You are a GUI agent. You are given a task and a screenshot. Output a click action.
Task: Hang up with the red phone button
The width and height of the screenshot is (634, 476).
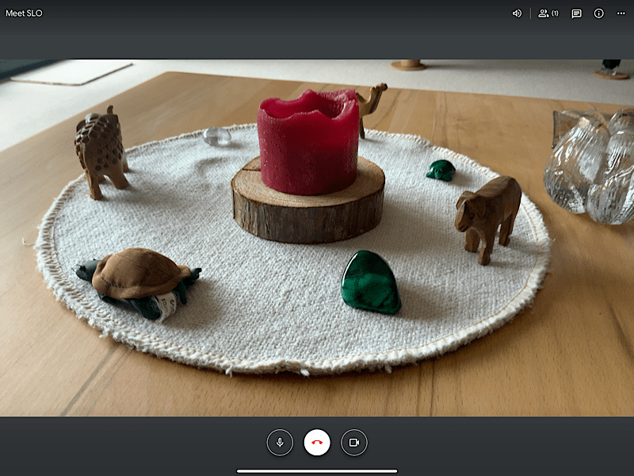point(317,442)
